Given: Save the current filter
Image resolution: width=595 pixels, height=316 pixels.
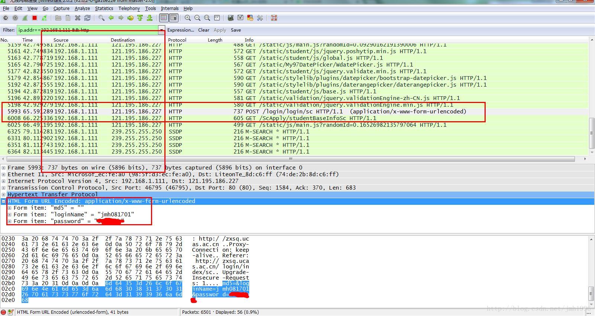Looking at the screenshot, I should [x=236, y=30].
